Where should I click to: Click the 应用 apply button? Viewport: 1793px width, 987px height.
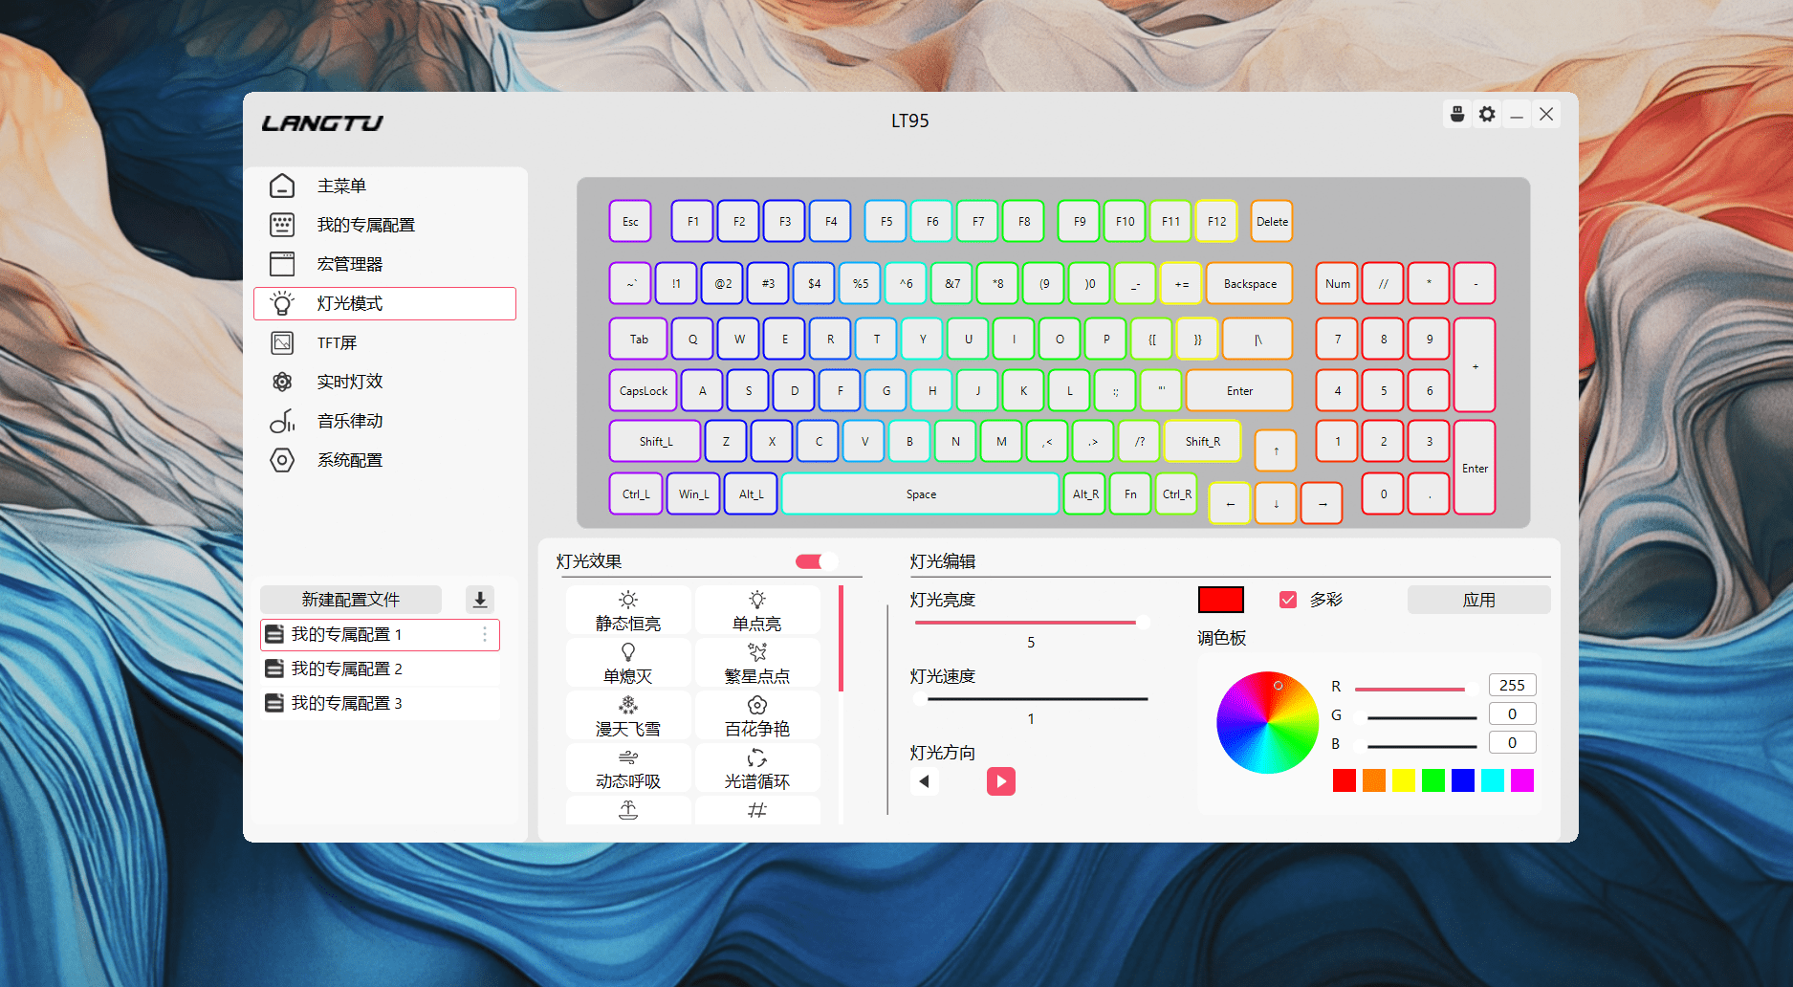[1478, 600]
